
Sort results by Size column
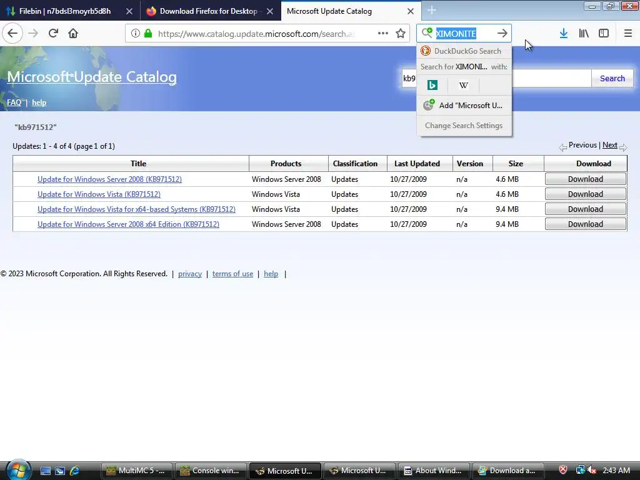(516, 164)
